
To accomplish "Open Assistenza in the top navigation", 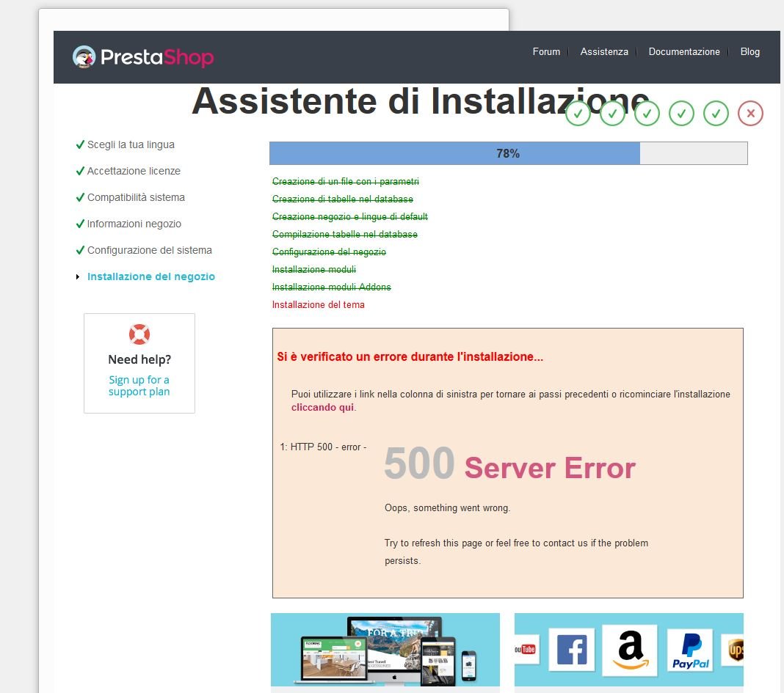I will coord(604,52).
